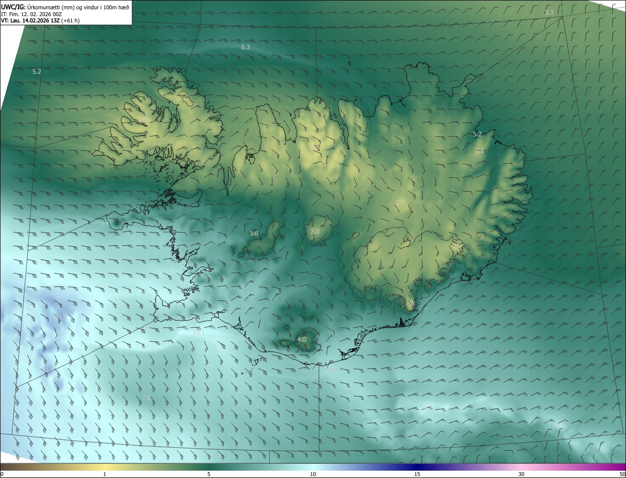Viewport: 626px width, 478px height.
Task: Click the 3.8 value label on Langjökull glacier
Action: click(x=254, y=234)
